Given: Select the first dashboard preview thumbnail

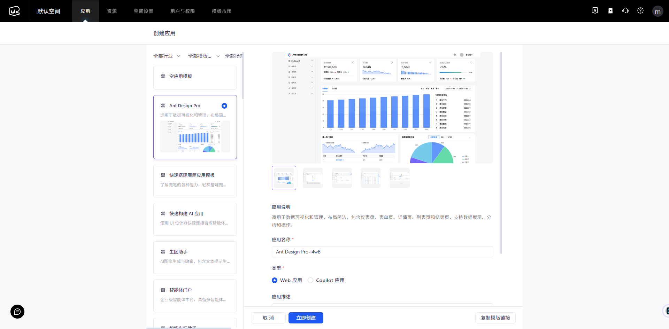Looking at the screenshot, I should (284, 178).
